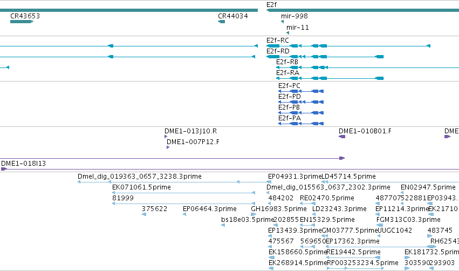Click the 293903 feature label
The image size is (459, 271).
coord(442,263)
